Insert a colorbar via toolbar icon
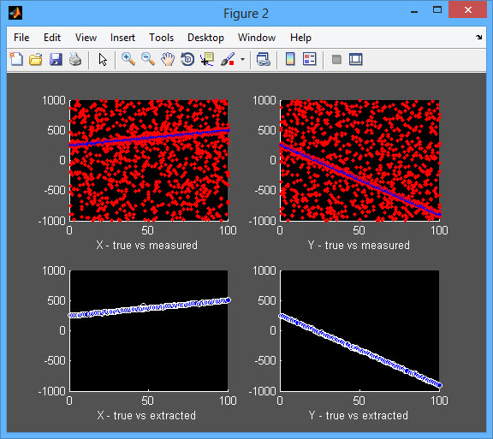Viewport: 493px width, 439px height. [x=290, y=59]
